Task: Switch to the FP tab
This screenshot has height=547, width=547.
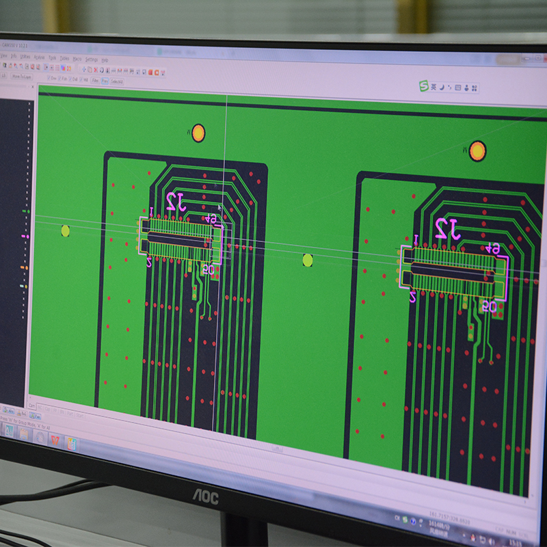Action: coord(55,411)
